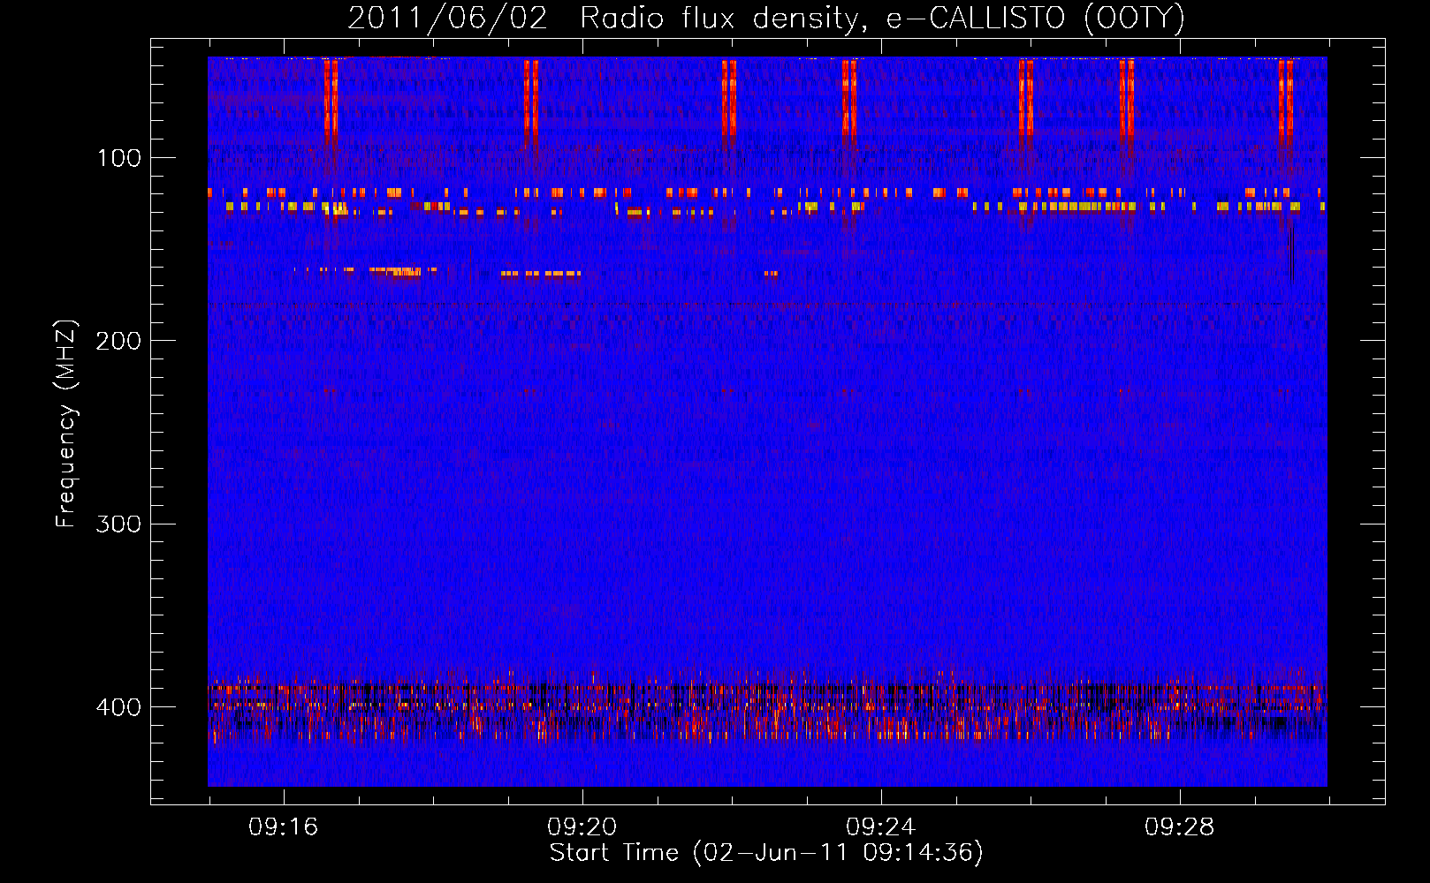Click the 200 frequency tick label

point(118,341)
